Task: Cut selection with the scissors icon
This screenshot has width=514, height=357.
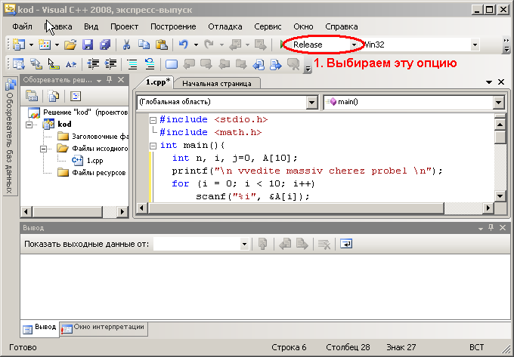Action: (126, 45)
